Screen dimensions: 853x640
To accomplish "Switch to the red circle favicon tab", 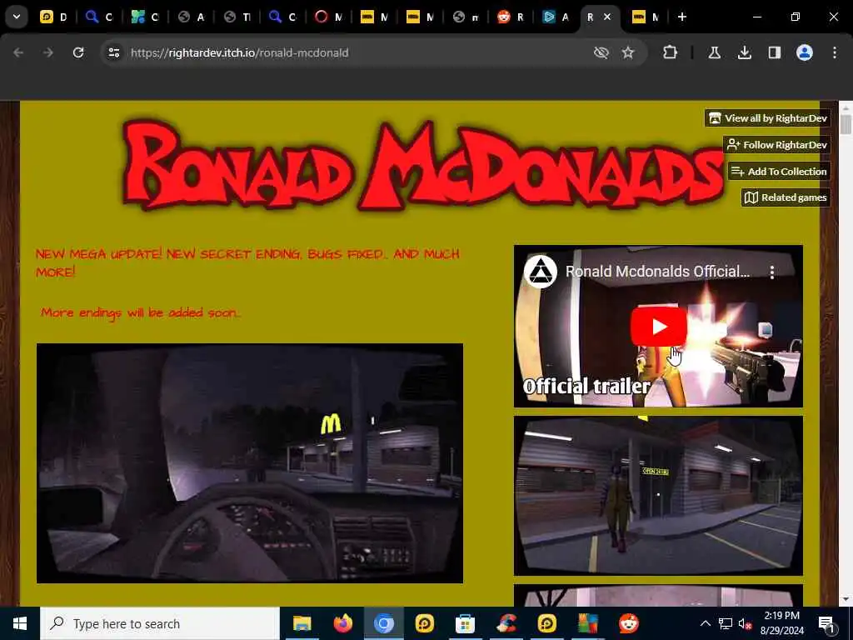I will 328,17.
